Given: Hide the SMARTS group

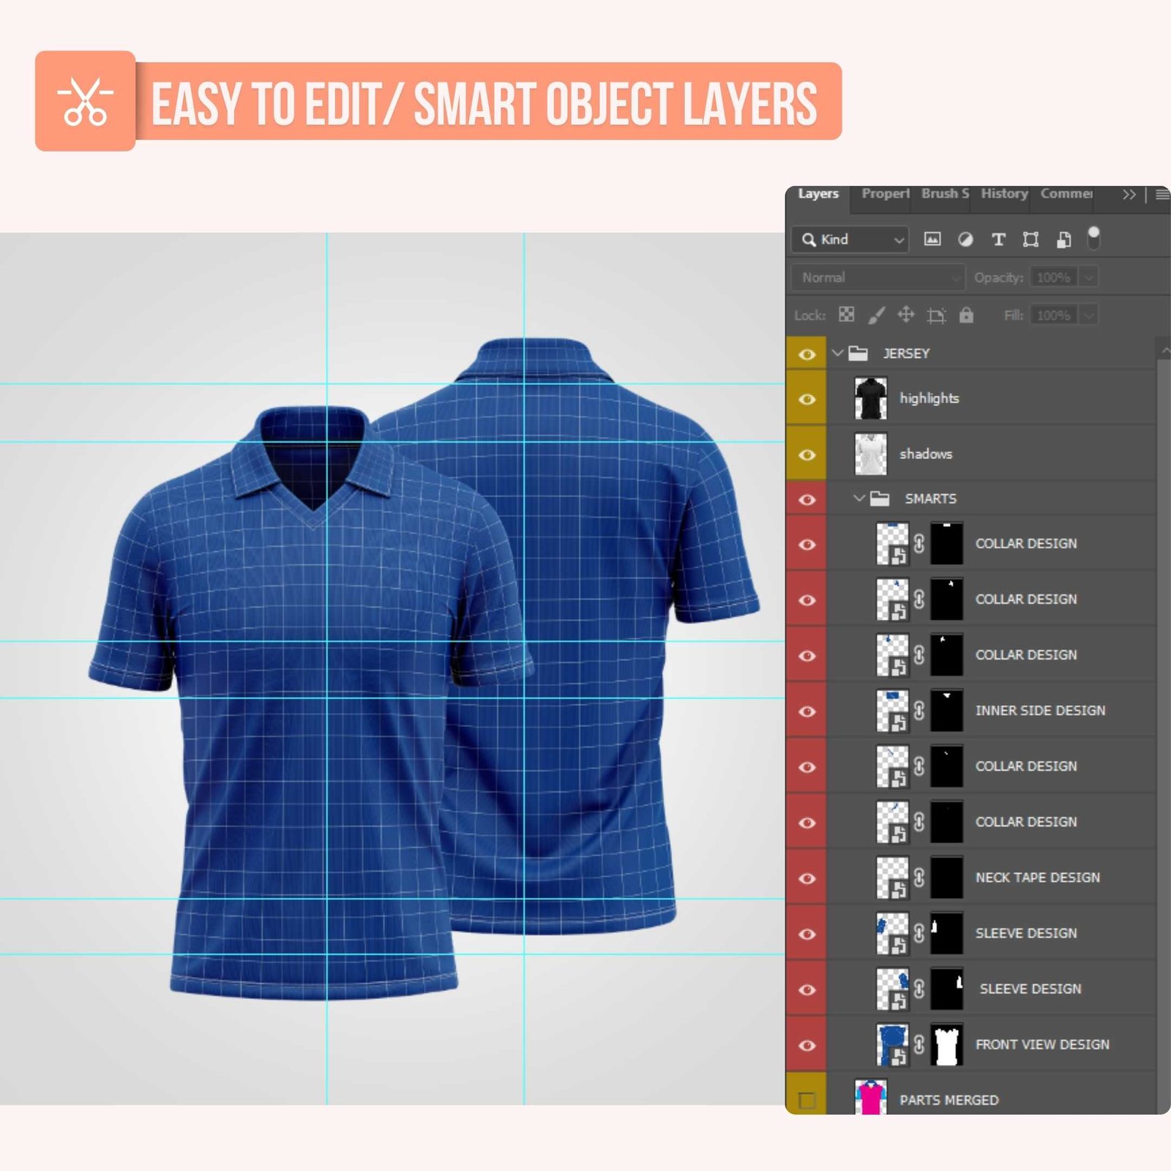Looking at the screenshot, I should click(x=807, y=500).
